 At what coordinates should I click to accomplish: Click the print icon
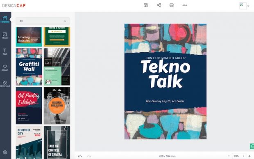pos(172,5)
